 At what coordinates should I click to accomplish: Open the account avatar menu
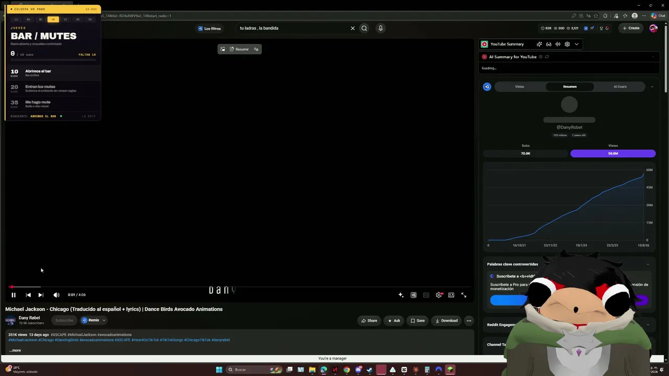(653, 28)
